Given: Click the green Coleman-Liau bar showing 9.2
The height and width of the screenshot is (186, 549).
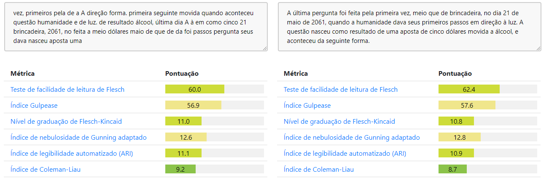Looking at the screenshot, I should (x=180, y=170).
